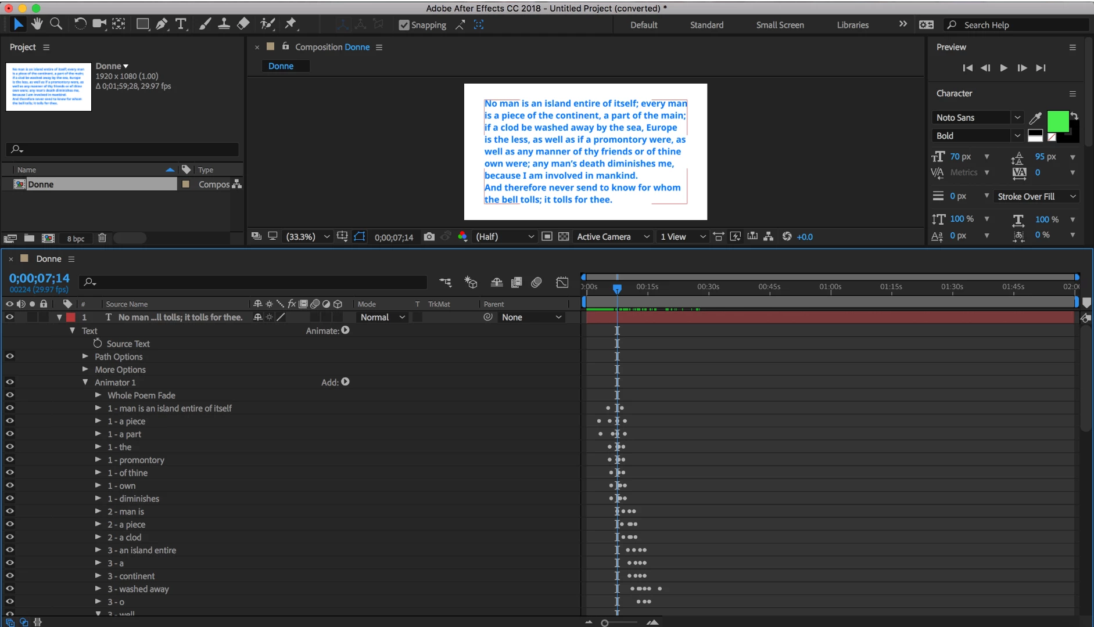Open the Stroke Over Fill dropdown
Image resolution: width=1094 pixels, height=627 pixels.
tap(1036, 196)
